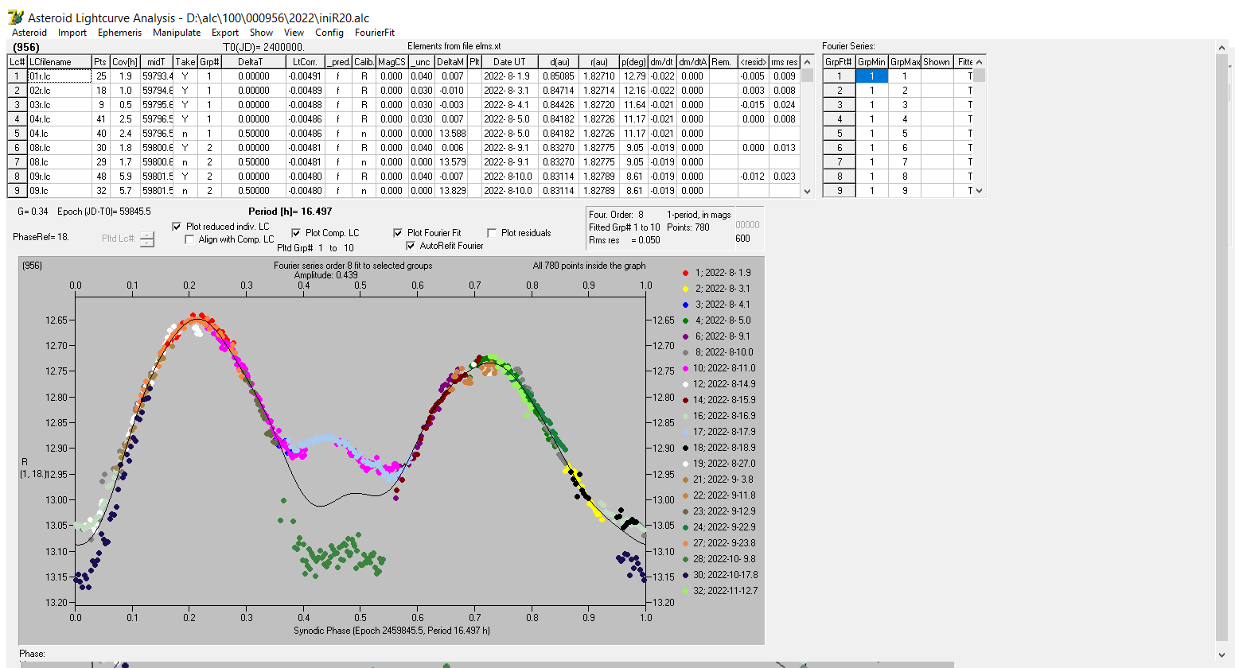The width and height of the screenshot is (1235, 668).
Task: Click red legend dot for 2022- 8- 1.9
Action: (685, 273)
